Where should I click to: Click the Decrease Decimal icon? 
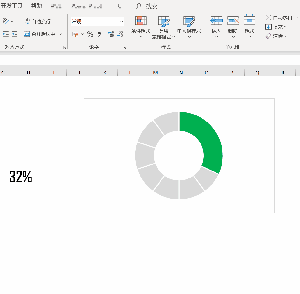[x=120, y=34]
